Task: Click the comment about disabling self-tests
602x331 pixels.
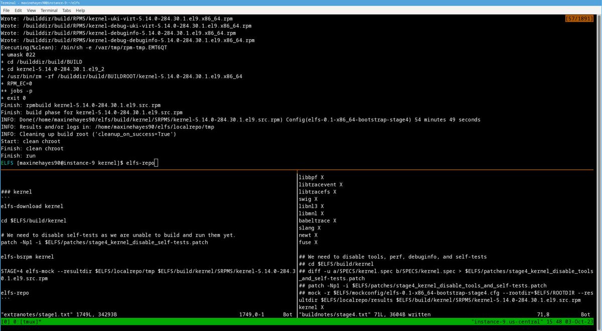Action: click(x=118, y=235)
